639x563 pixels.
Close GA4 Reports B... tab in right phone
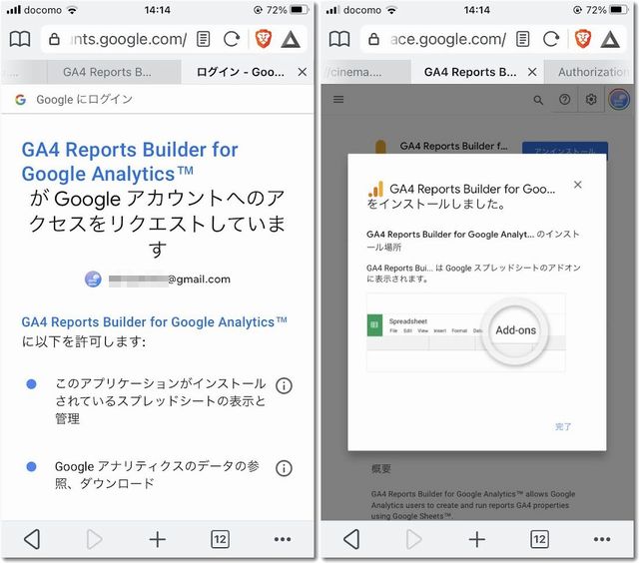(x=532, y=72)
